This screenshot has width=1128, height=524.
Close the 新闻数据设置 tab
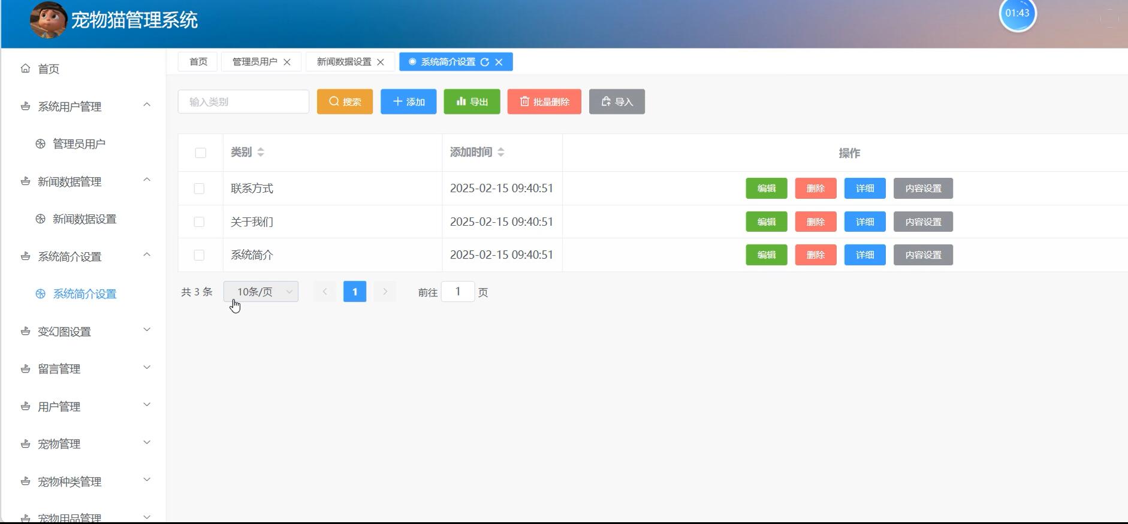coord(381,62)
